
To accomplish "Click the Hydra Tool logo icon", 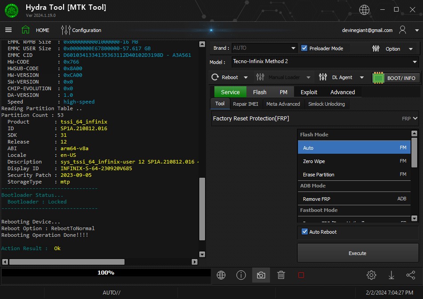I will [x=12, y=11].
